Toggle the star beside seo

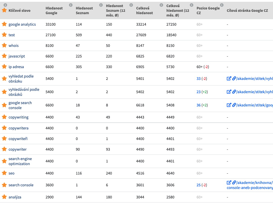pos(4,173)
